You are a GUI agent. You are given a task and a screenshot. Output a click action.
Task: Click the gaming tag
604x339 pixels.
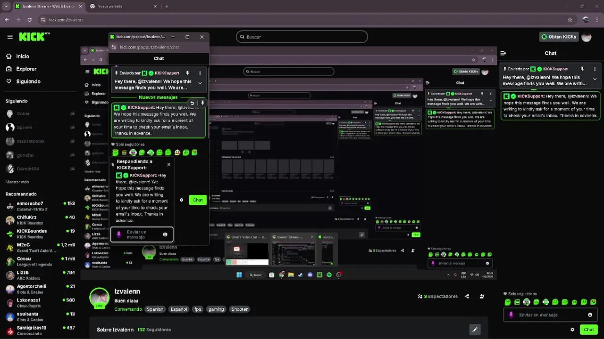[216, 309]
